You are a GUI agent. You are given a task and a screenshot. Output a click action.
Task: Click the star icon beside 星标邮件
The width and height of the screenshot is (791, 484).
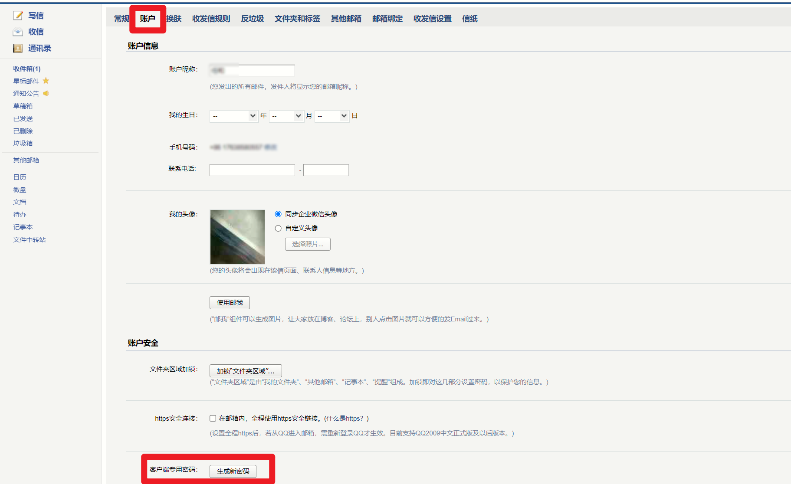coord(46,81)
